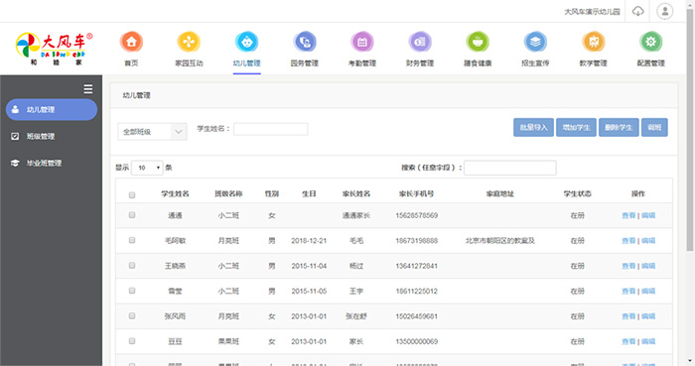Open the rows-per-page dropdown showing 10
This screenshot has width=695, height=366.
pyautogui.click(x=147, y=168)
